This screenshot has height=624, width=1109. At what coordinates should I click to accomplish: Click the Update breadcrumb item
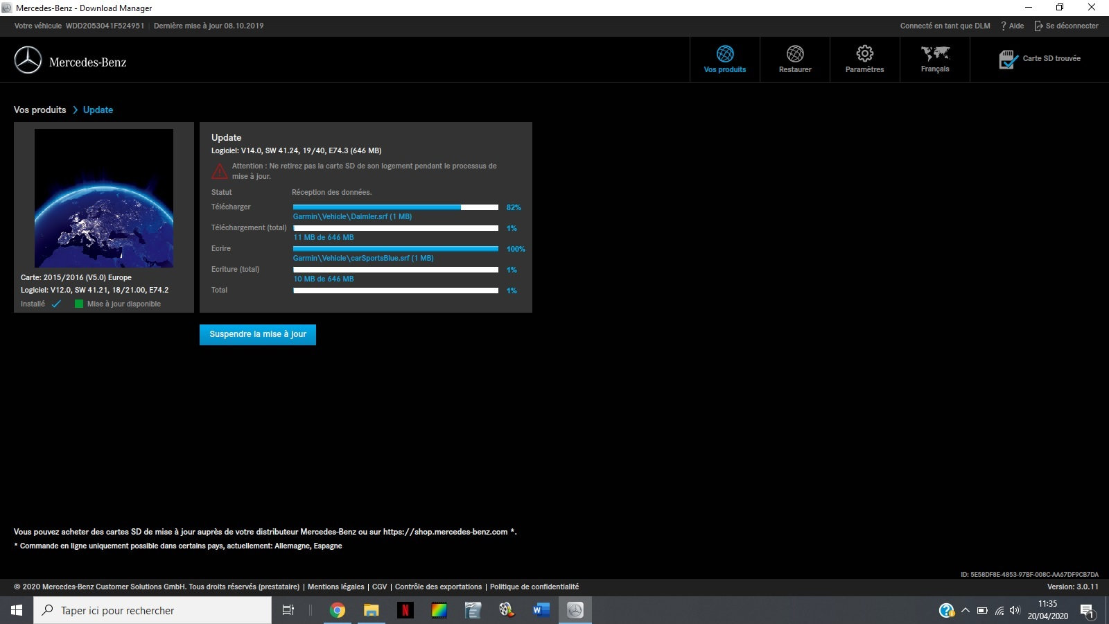point(98,110)
